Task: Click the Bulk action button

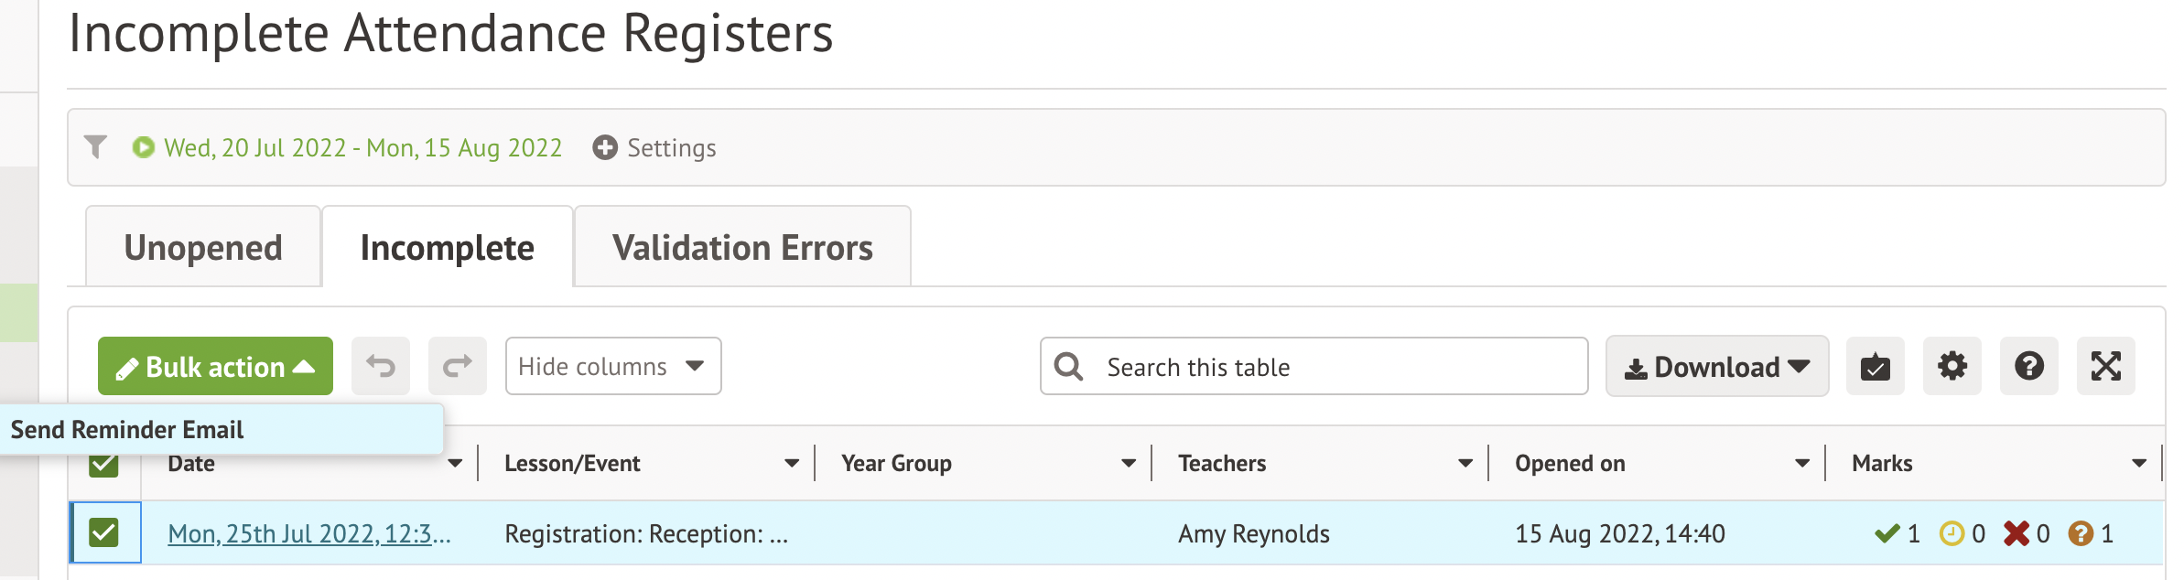Action: pos(215,367)
